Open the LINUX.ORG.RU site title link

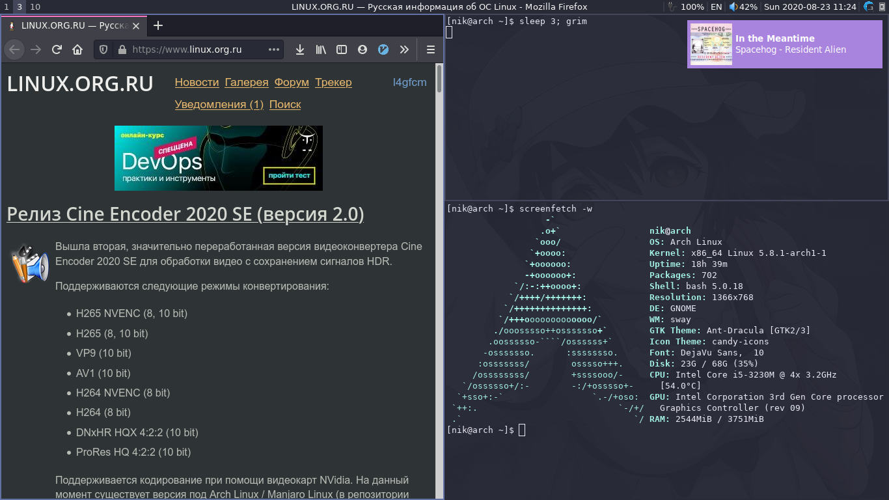[80, 84]
